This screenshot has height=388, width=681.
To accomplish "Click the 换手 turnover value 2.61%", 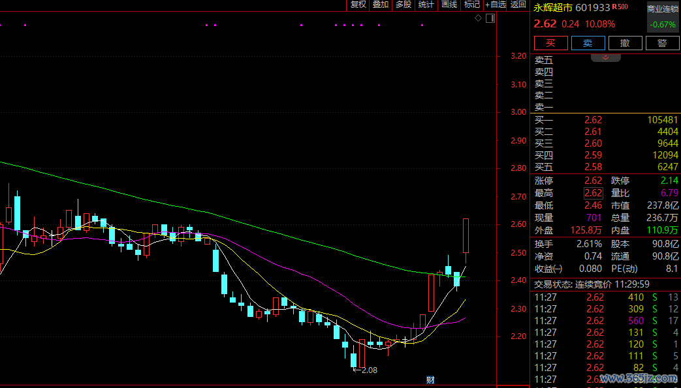I will pos(590,244).
